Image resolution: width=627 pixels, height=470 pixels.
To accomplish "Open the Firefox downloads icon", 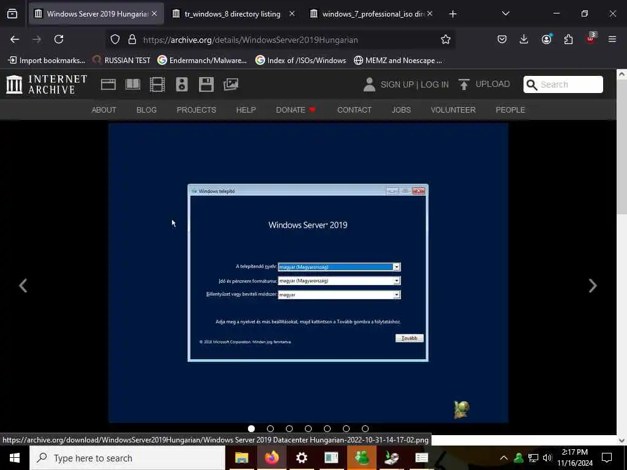I will 524,39.
